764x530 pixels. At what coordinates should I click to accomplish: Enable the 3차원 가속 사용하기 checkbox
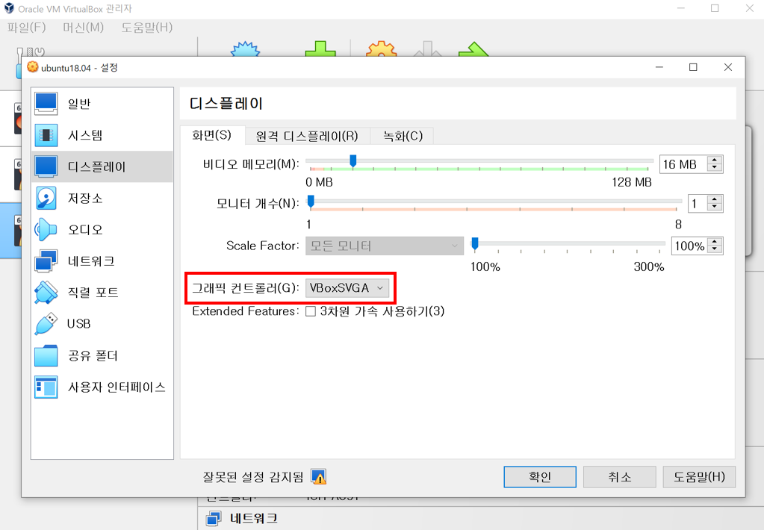(311, 311)
